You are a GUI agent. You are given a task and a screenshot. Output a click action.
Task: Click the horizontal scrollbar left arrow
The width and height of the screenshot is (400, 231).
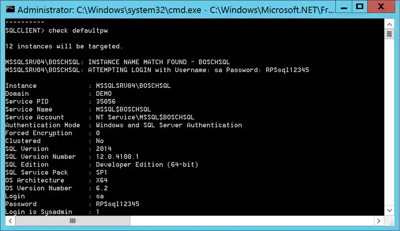[10, 221]
